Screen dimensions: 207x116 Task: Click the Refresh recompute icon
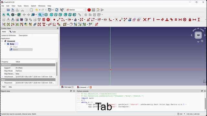click(x=57, y=10)
